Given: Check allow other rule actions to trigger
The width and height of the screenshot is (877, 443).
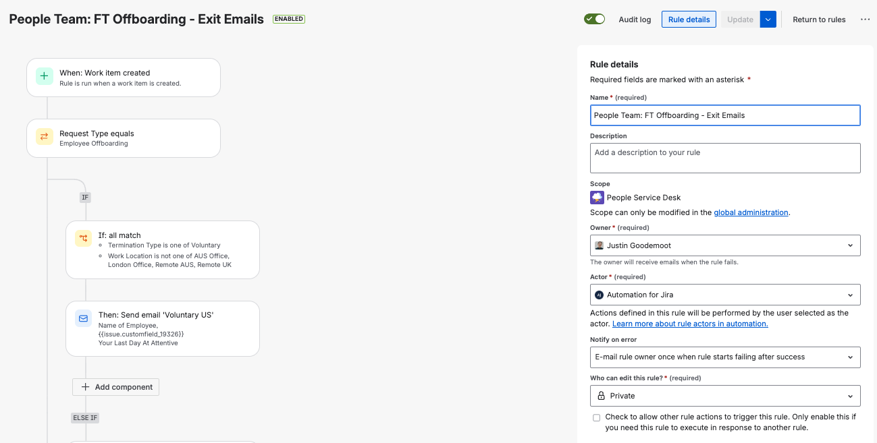Looking at the screenshot, I should [596, 418].
